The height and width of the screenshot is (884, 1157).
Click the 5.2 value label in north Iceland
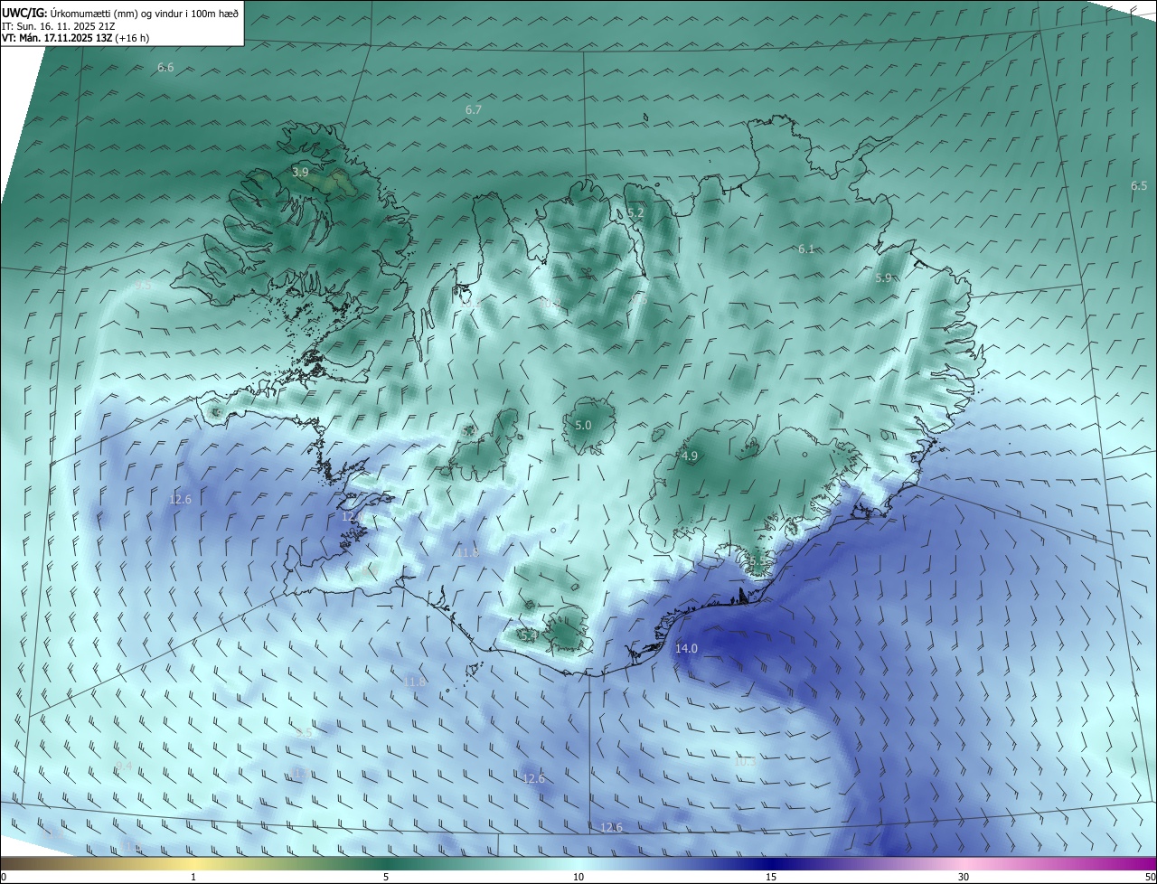coord(635,212)
